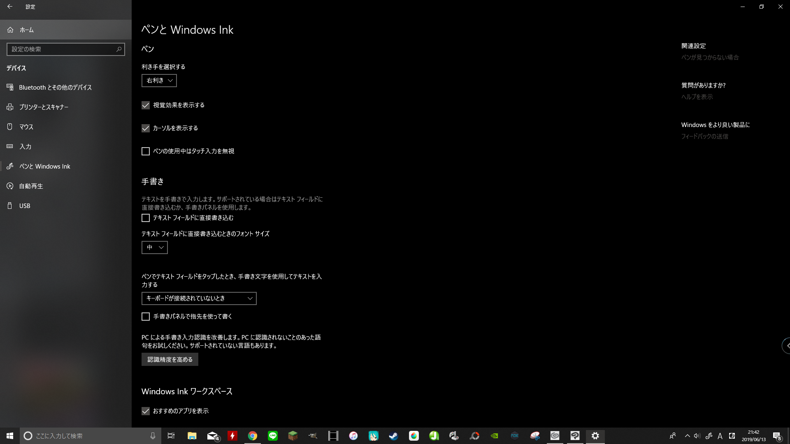790x444 pixels.
Task: Click the back arrow in Settings
Action: click(x=10, y=7)
